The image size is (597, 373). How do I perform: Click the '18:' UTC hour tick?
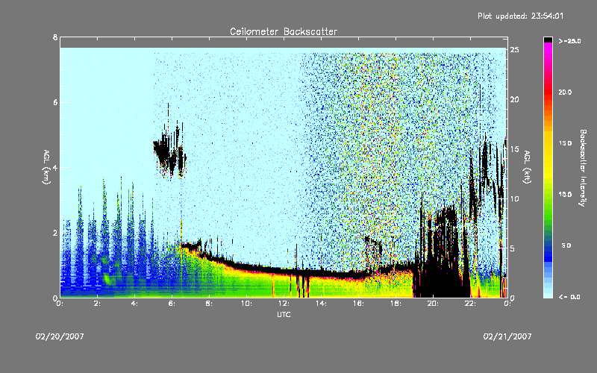point(396,304)
